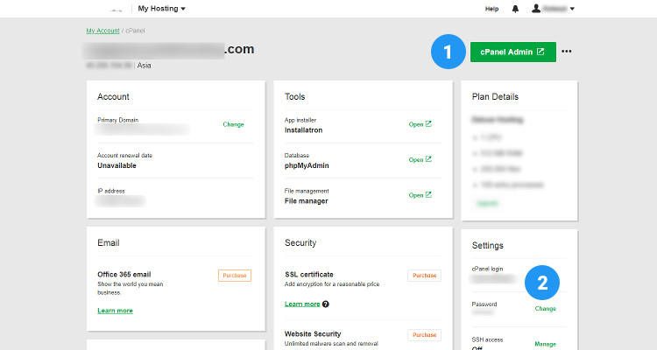Viewport: 657px width, 350px height.
Task: Open the notifications bell
Action: (515, 9)
